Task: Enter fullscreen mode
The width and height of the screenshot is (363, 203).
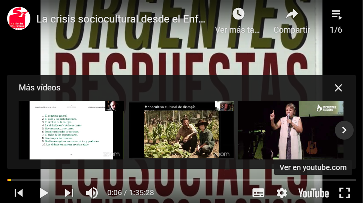Action: pos(344,193)
